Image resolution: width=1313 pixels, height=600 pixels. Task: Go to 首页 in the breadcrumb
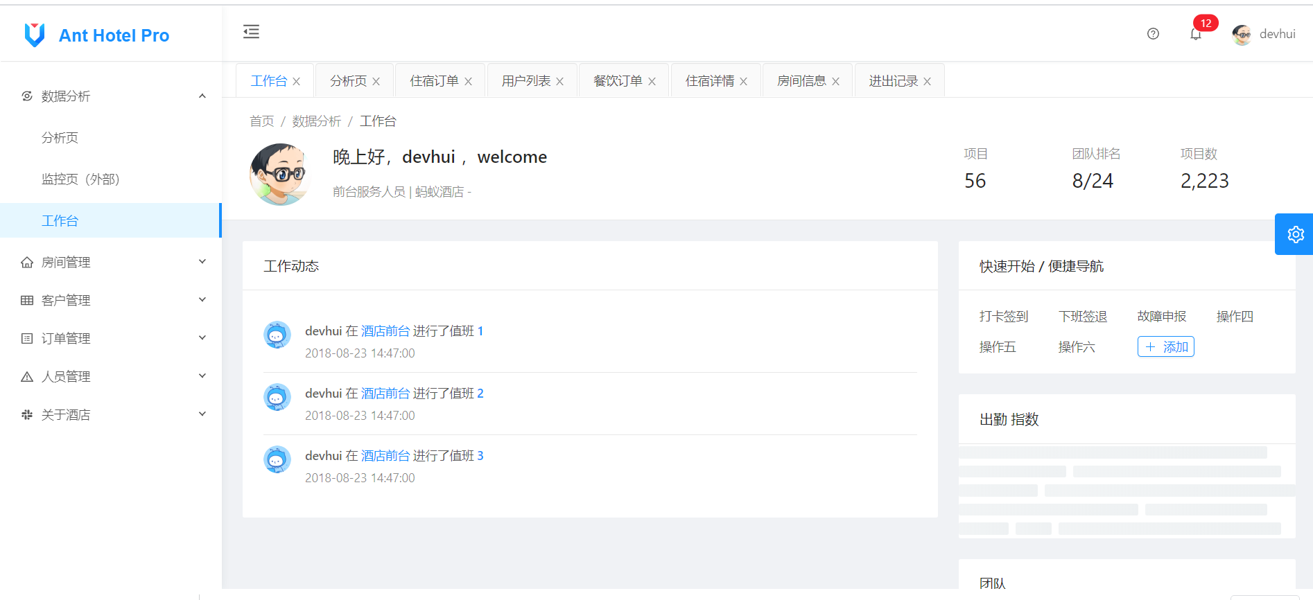[262, 121]
